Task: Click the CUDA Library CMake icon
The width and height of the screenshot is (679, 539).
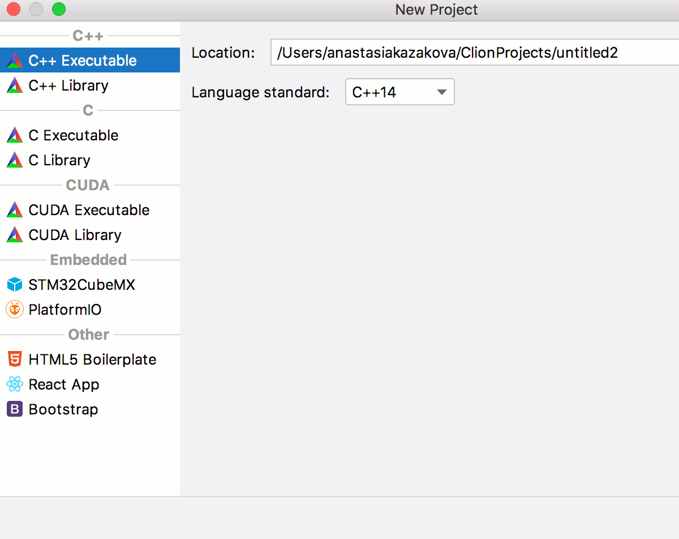Action: [15, 234]
